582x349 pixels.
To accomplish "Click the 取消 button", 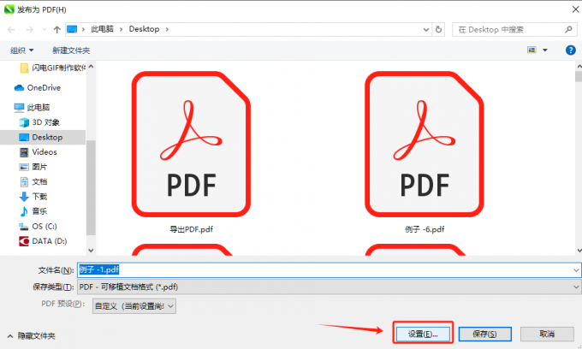I will pyautogui.click(x=547, y=334).
